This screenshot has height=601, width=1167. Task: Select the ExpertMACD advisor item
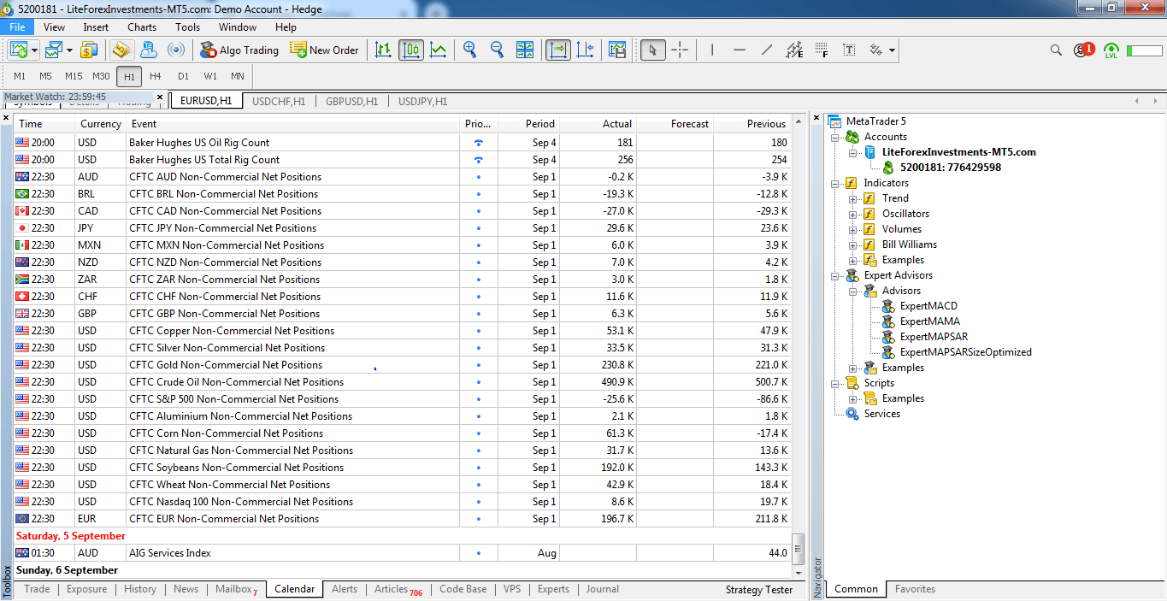(928, 306)
